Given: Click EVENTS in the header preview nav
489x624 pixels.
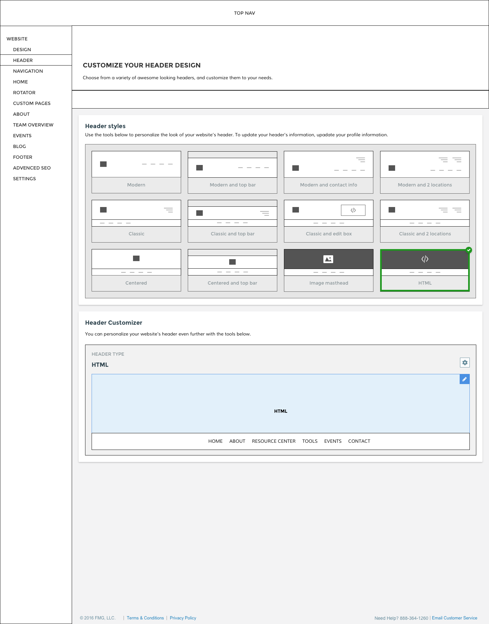Looking at the screenshot, I should (x=333, y=441).
